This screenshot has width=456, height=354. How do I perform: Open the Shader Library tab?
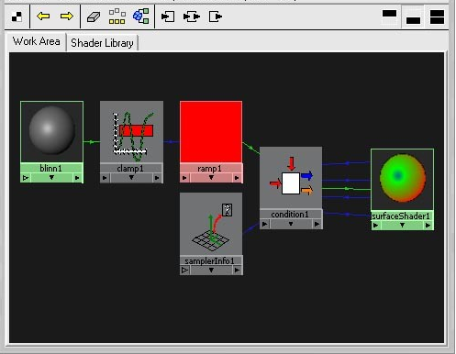pyautogui.click(x=102, y=43)
